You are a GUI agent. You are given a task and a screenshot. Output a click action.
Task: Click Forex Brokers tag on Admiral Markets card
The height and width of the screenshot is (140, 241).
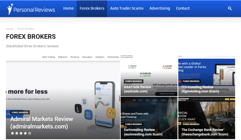[20, 112]
